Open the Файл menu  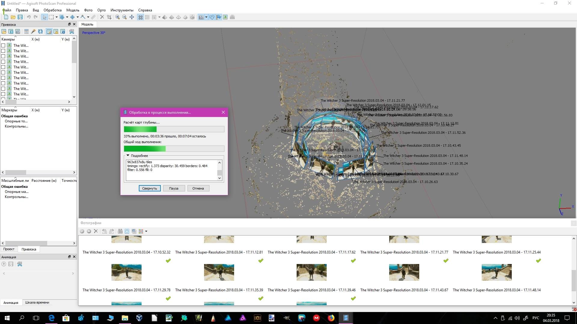pyautogui.click(x=7, y=10)
